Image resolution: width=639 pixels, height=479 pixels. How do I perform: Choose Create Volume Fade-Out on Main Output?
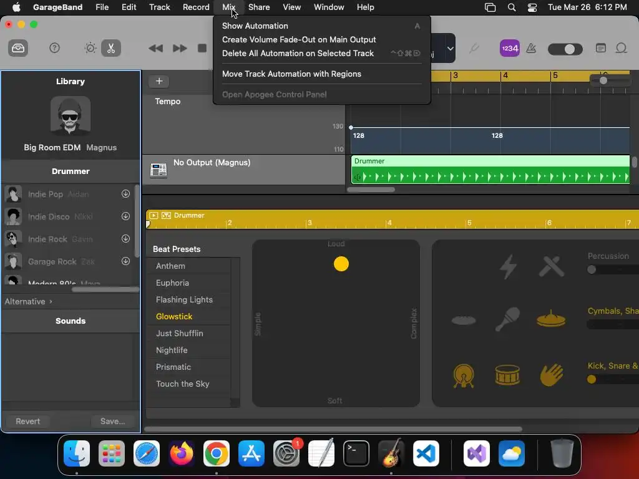[x=322, y=39]
